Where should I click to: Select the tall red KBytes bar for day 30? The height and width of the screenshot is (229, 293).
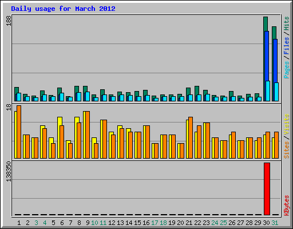coord(267,189)
